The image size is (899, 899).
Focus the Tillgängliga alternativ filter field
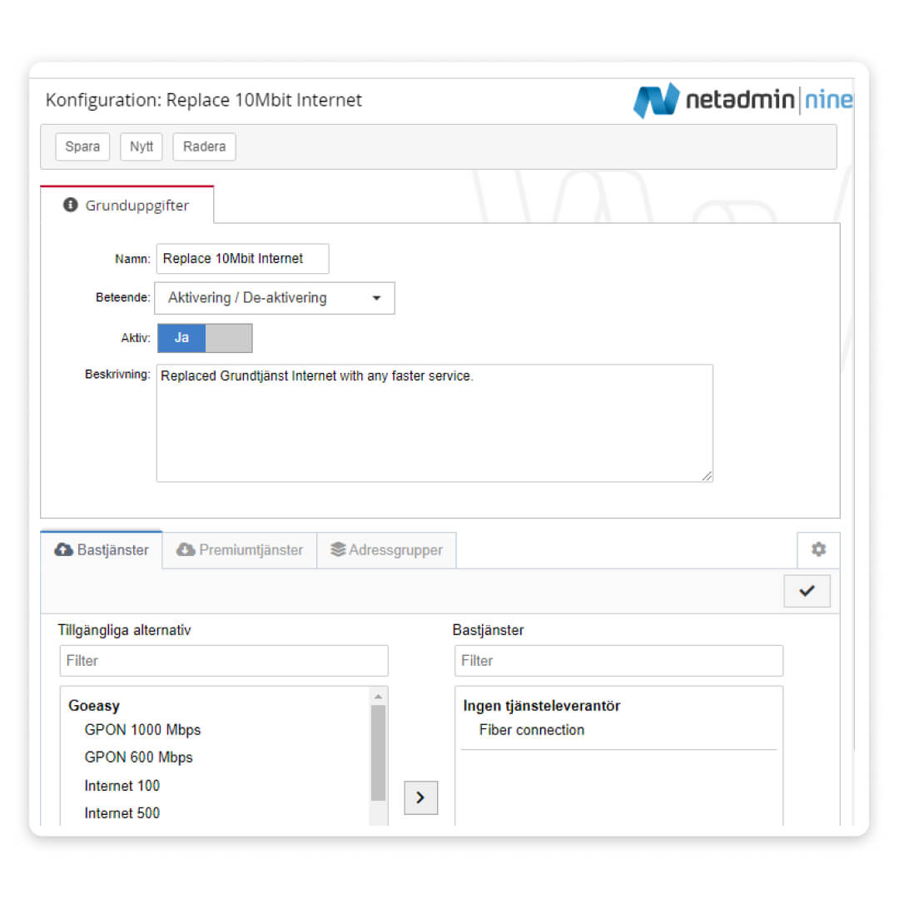click(223, 661)
